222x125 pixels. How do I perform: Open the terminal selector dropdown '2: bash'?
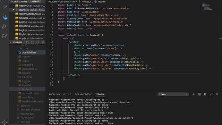pyautogui.click(x=173, y=94)
